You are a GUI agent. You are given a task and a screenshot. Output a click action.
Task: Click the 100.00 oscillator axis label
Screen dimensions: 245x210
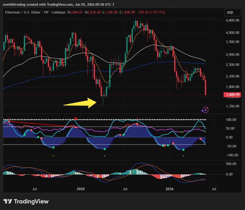coord(231,120)
